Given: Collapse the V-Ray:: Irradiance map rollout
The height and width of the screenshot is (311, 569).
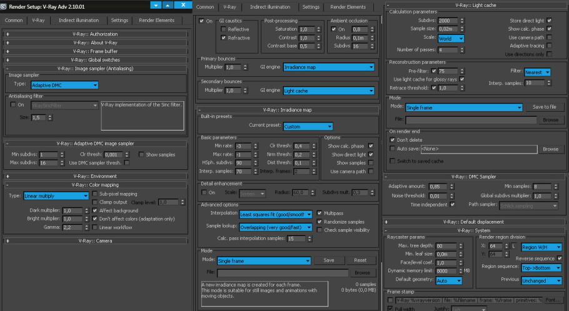Looking at the screenshot, I should point(288,110).
